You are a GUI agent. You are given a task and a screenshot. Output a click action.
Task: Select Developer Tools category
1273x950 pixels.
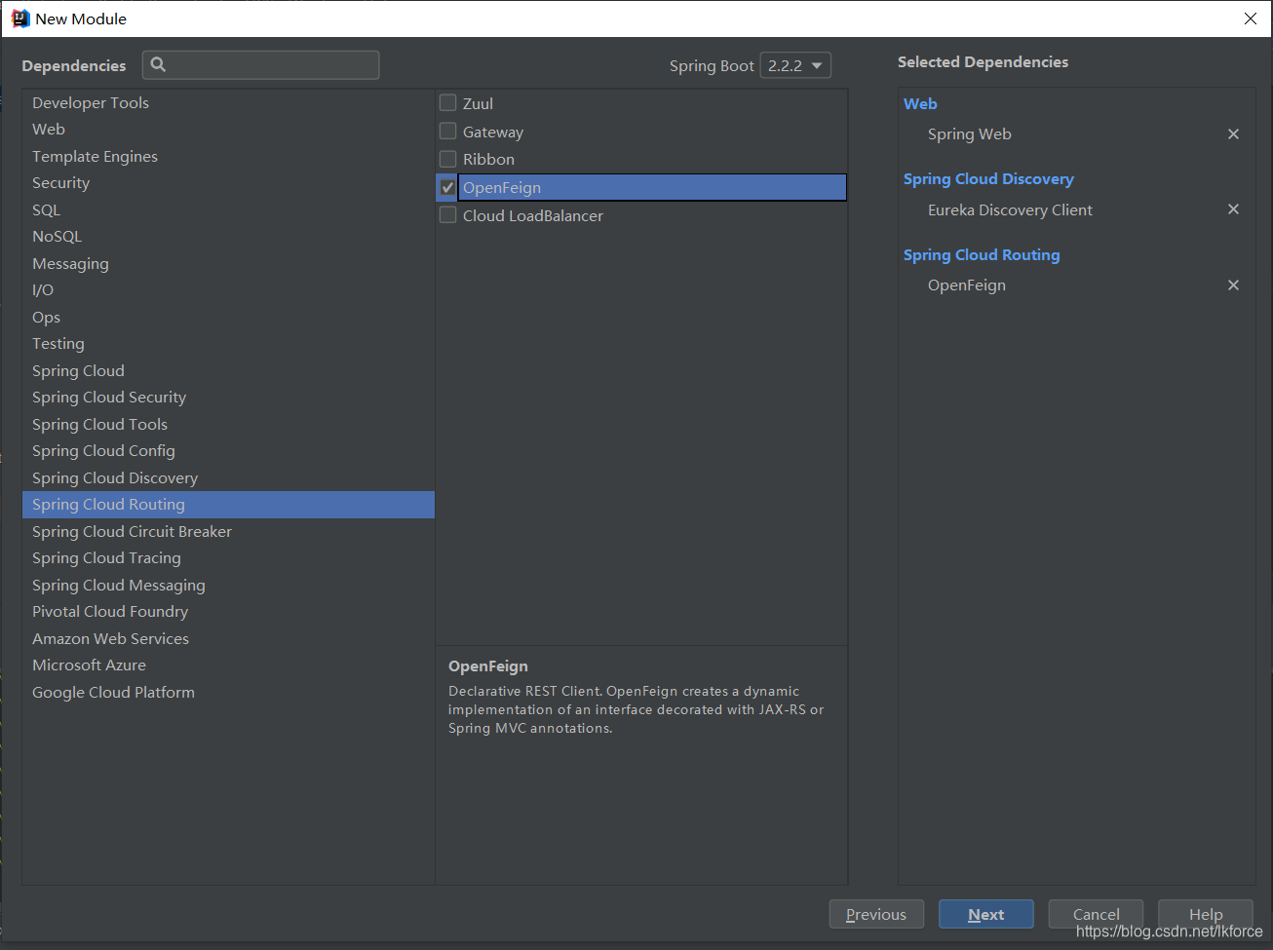coord(228,102)
